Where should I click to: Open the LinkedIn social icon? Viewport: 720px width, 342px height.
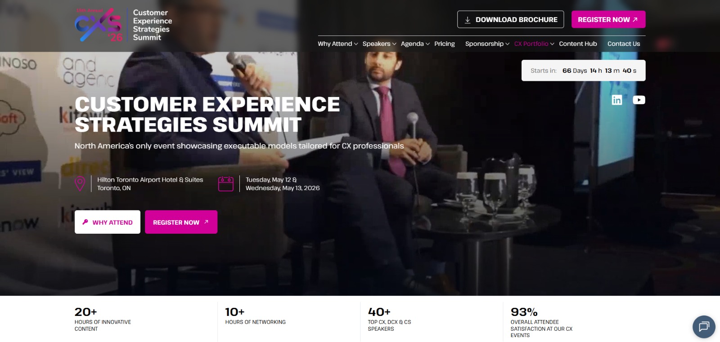616,100
